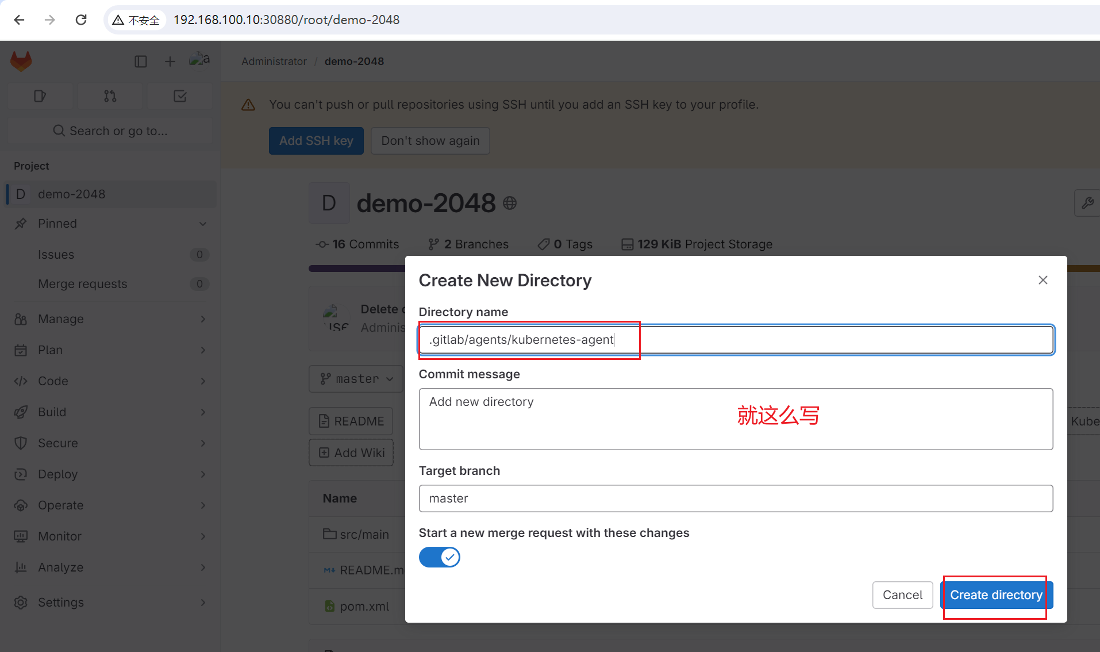The image size is (1100, 652).
Task: Collapse the Pinned section chevron
Action: pos(203,224)
